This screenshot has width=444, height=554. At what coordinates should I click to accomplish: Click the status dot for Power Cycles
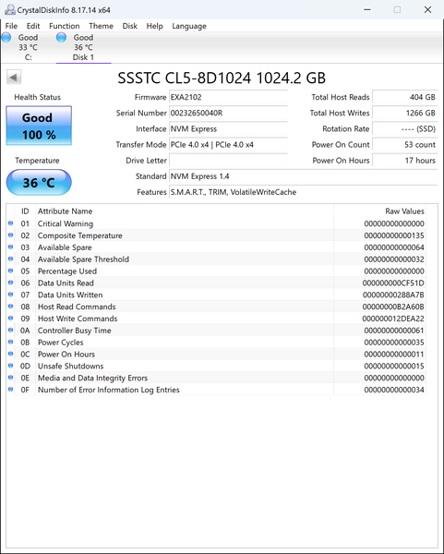(x=10, y=342)
